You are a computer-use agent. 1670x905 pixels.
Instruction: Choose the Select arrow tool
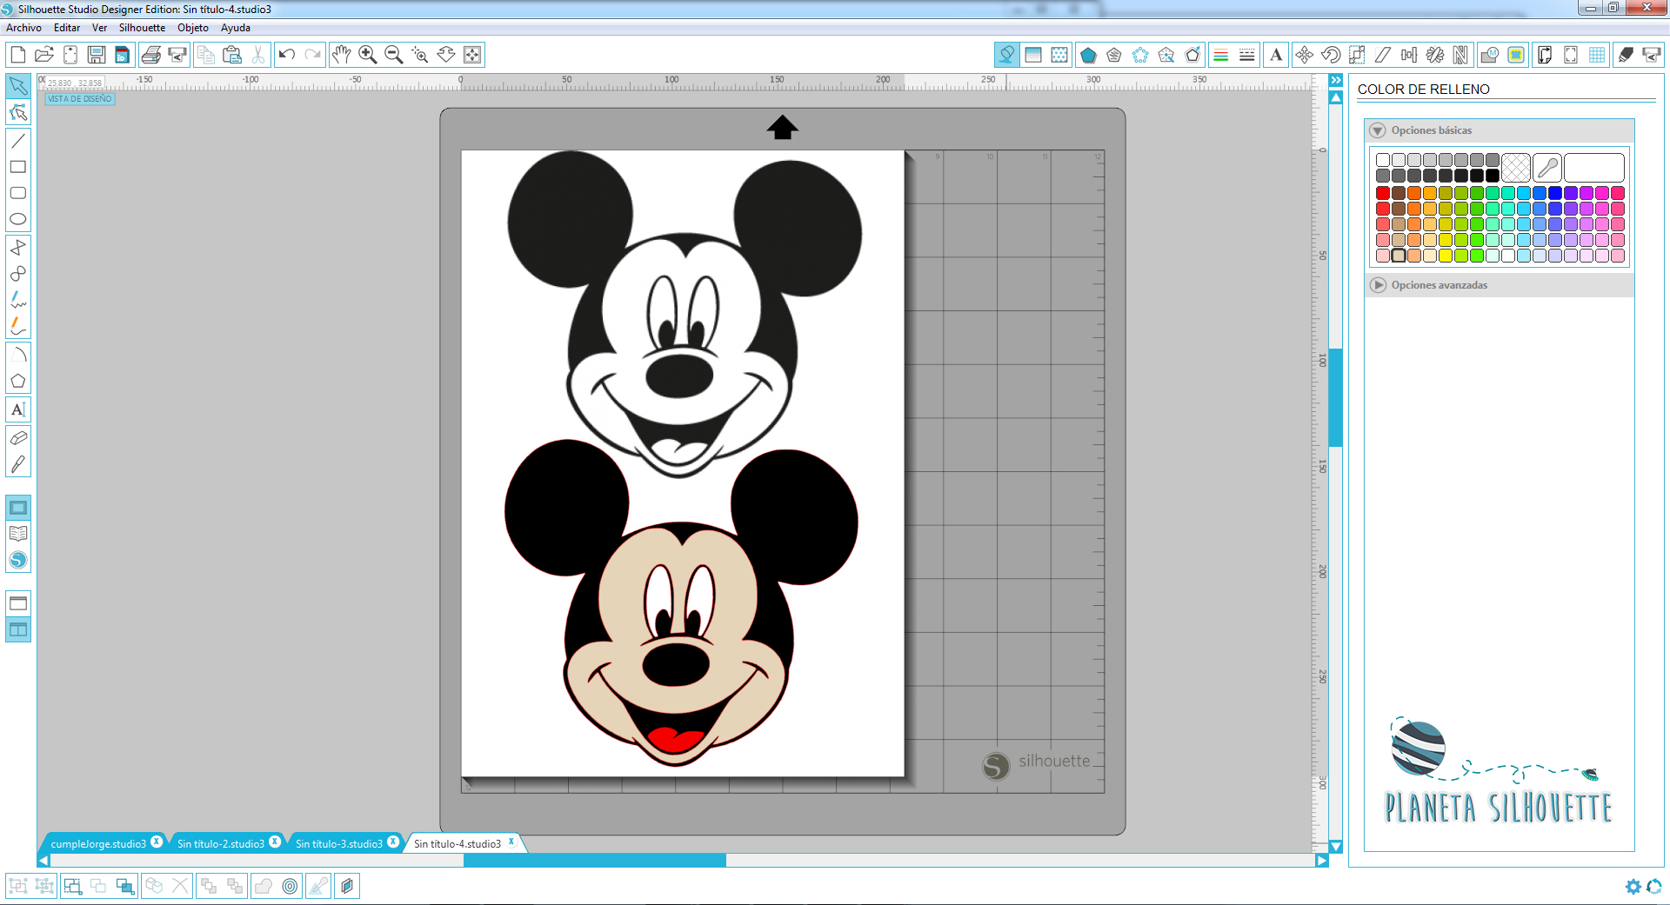coord(18,86)
